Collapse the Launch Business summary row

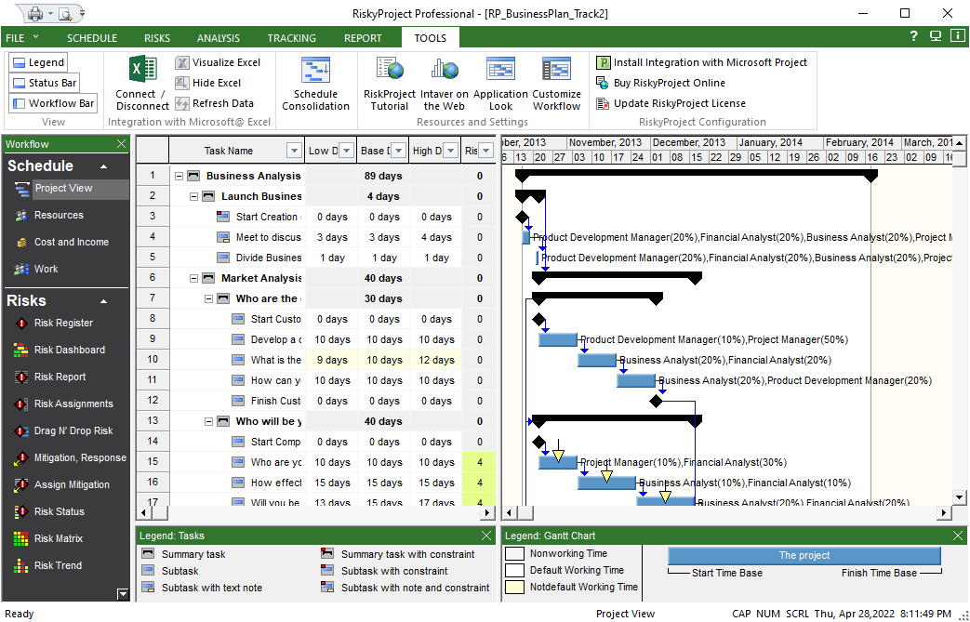click(193, 196)
